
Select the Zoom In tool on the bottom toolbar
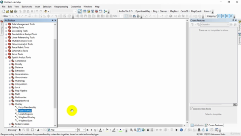pos(131,130)
